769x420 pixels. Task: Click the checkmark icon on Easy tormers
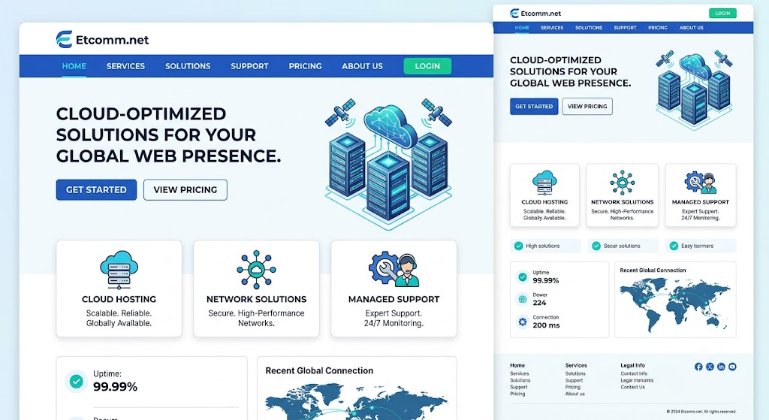pyautogui.click(x=674, y=246)
